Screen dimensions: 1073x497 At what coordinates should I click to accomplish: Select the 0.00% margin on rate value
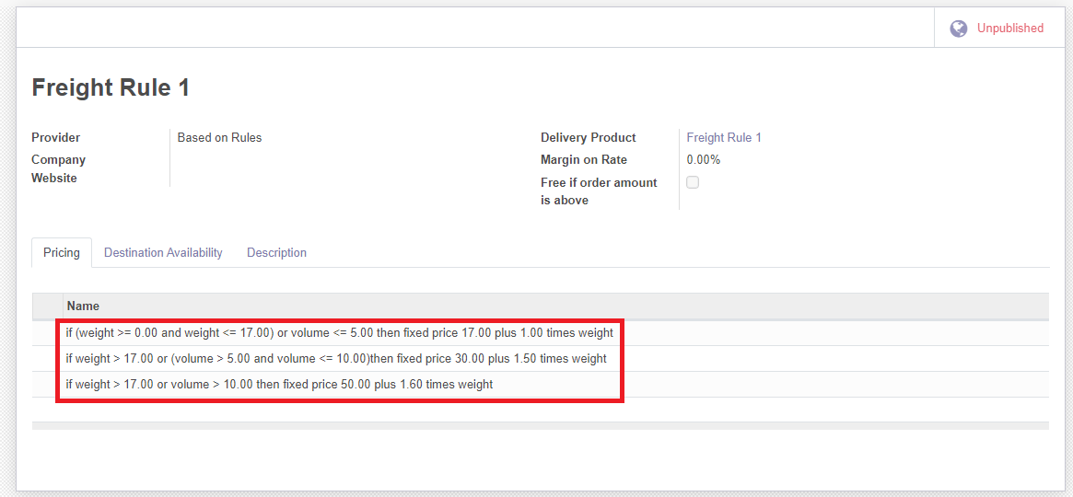[x=704, y=159]
